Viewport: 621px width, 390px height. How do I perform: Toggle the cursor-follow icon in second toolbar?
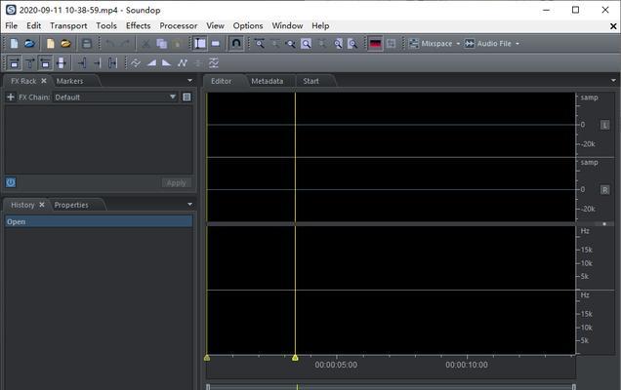tap(29, 63)
